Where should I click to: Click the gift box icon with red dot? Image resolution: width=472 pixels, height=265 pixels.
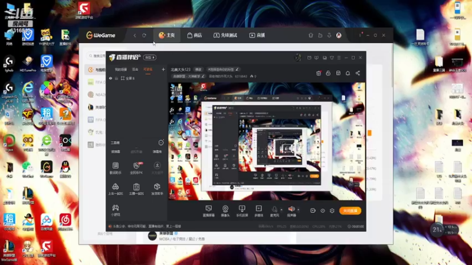pyautogui.click(x=319, y=73)
